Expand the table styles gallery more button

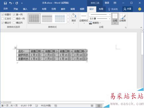[68, 22]
